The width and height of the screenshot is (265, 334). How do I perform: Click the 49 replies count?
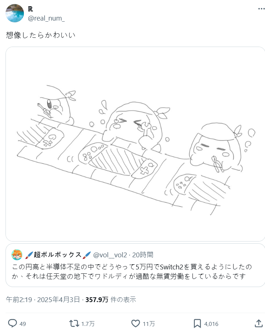click(x=23, y=324)
